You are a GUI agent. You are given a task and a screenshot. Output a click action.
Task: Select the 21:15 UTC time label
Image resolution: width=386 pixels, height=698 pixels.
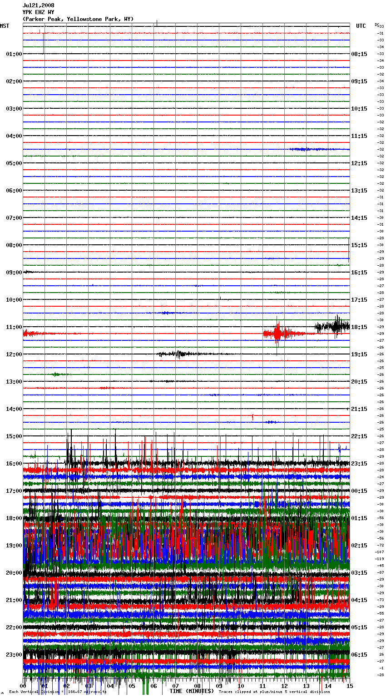click(x=359, y=409)
